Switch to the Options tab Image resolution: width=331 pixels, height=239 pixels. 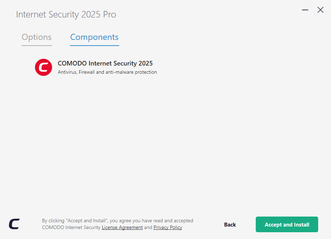click(x=36, y=37)
